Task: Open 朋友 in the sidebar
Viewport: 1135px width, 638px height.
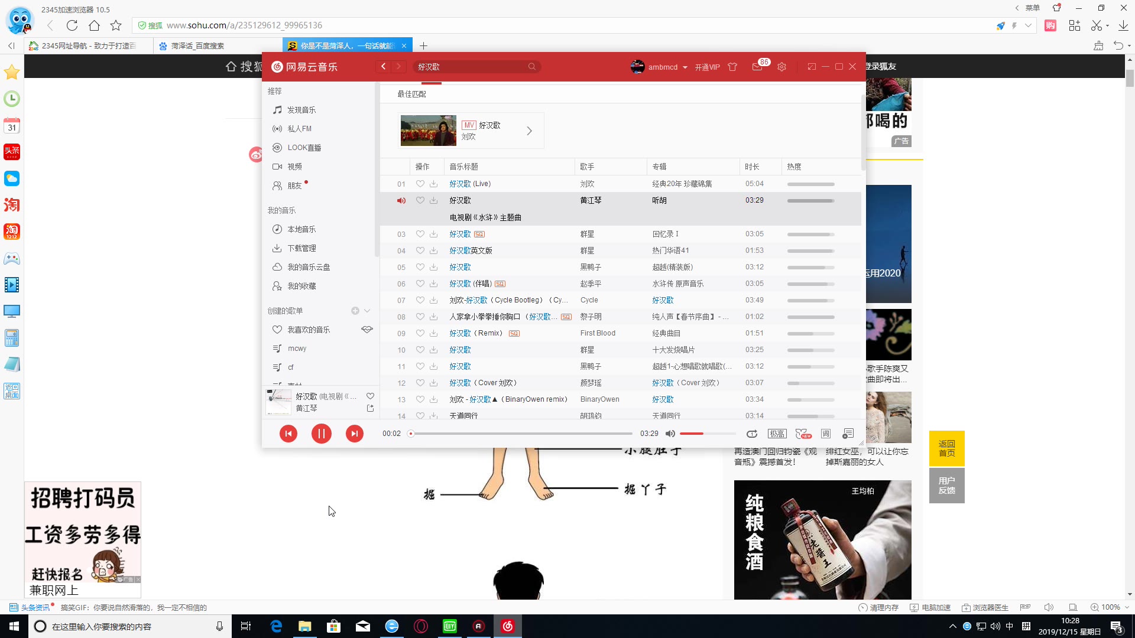Action: (294, 185)
